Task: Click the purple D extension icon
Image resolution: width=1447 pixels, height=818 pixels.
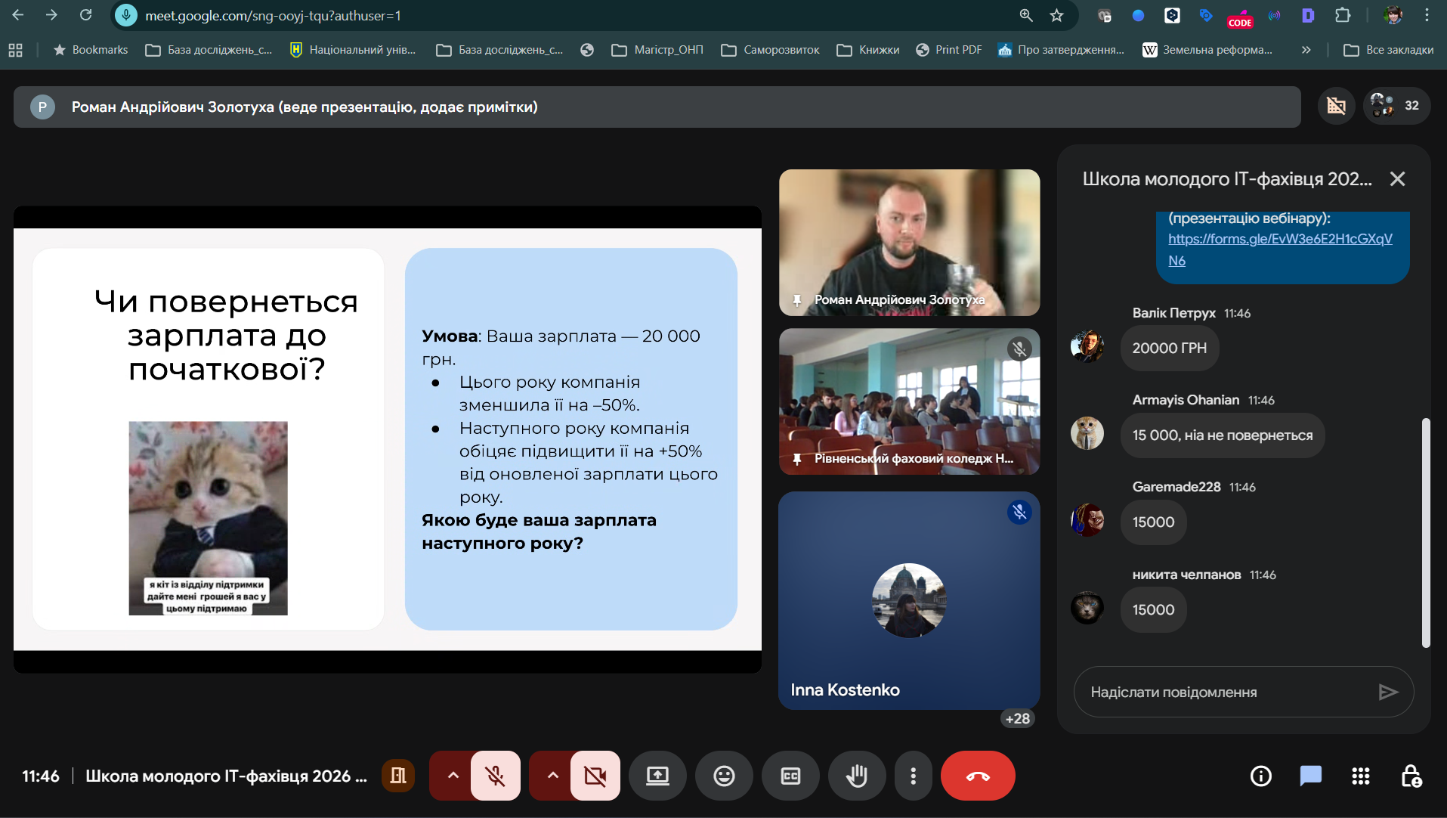Action: pyautogui.click(x=1308, y=15)
